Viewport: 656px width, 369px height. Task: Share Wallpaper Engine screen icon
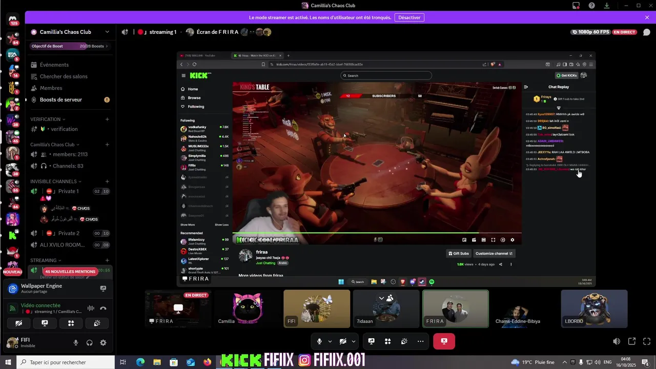click(103, 289)
